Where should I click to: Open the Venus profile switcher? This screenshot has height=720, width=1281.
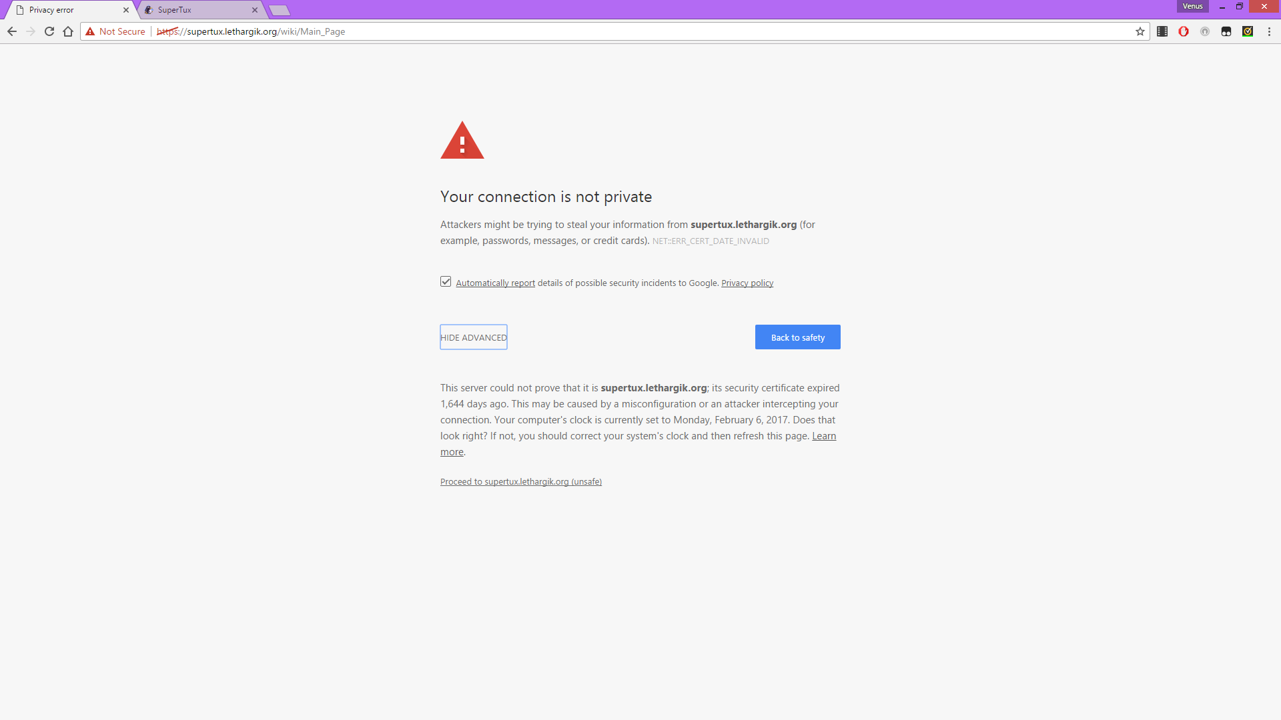pyautogui.click(x=1192, y=6)
